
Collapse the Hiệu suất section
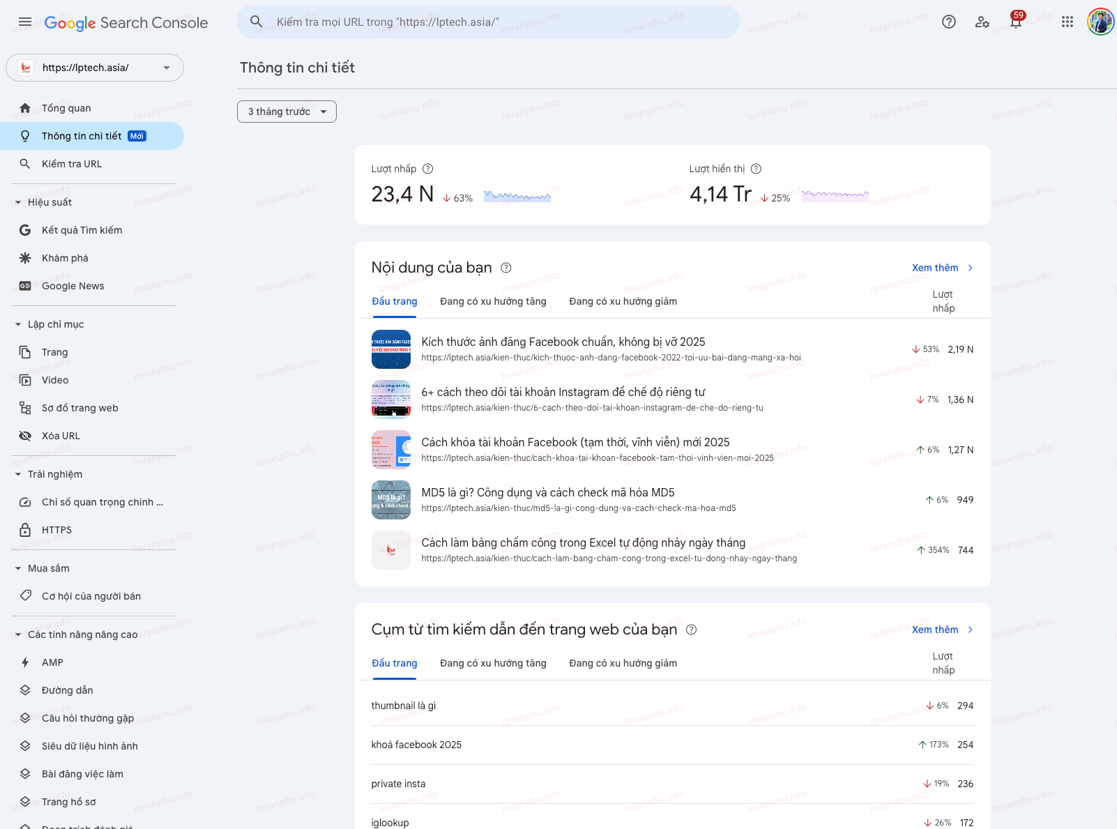click(x=18, y=202)
